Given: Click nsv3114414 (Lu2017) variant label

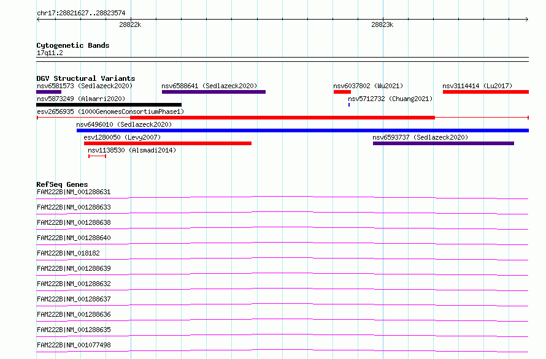Looking at the screenshot, I should (477, 86).
